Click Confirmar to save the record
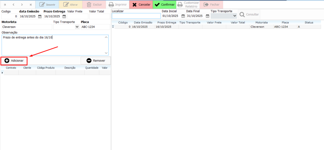Viewport: 324px width, 150px height. pos(165,5)
